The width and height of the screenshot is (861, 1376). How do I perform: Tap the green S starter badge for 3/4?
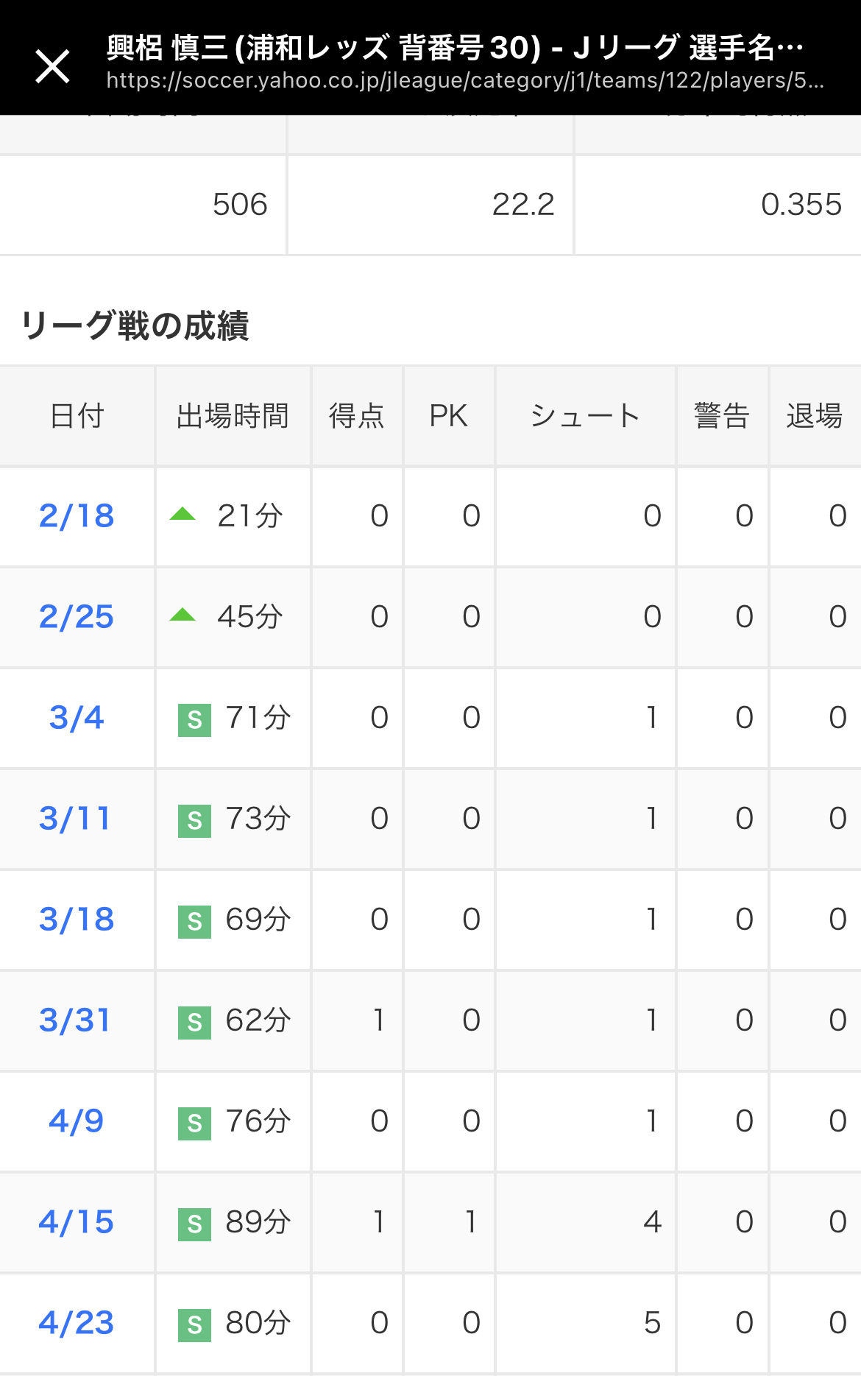click(x=194, y=719)
